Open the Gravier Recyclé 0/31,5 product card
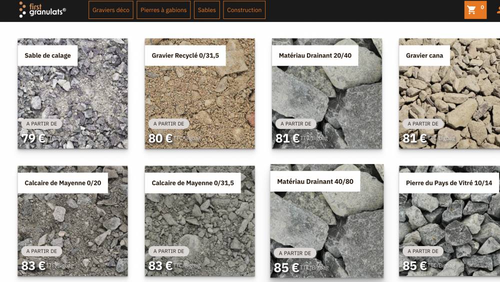 point(200,93)
